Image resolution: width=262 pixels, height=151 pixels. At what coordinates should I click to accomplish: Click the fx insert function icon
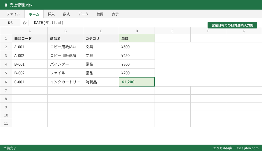[25, 23]
